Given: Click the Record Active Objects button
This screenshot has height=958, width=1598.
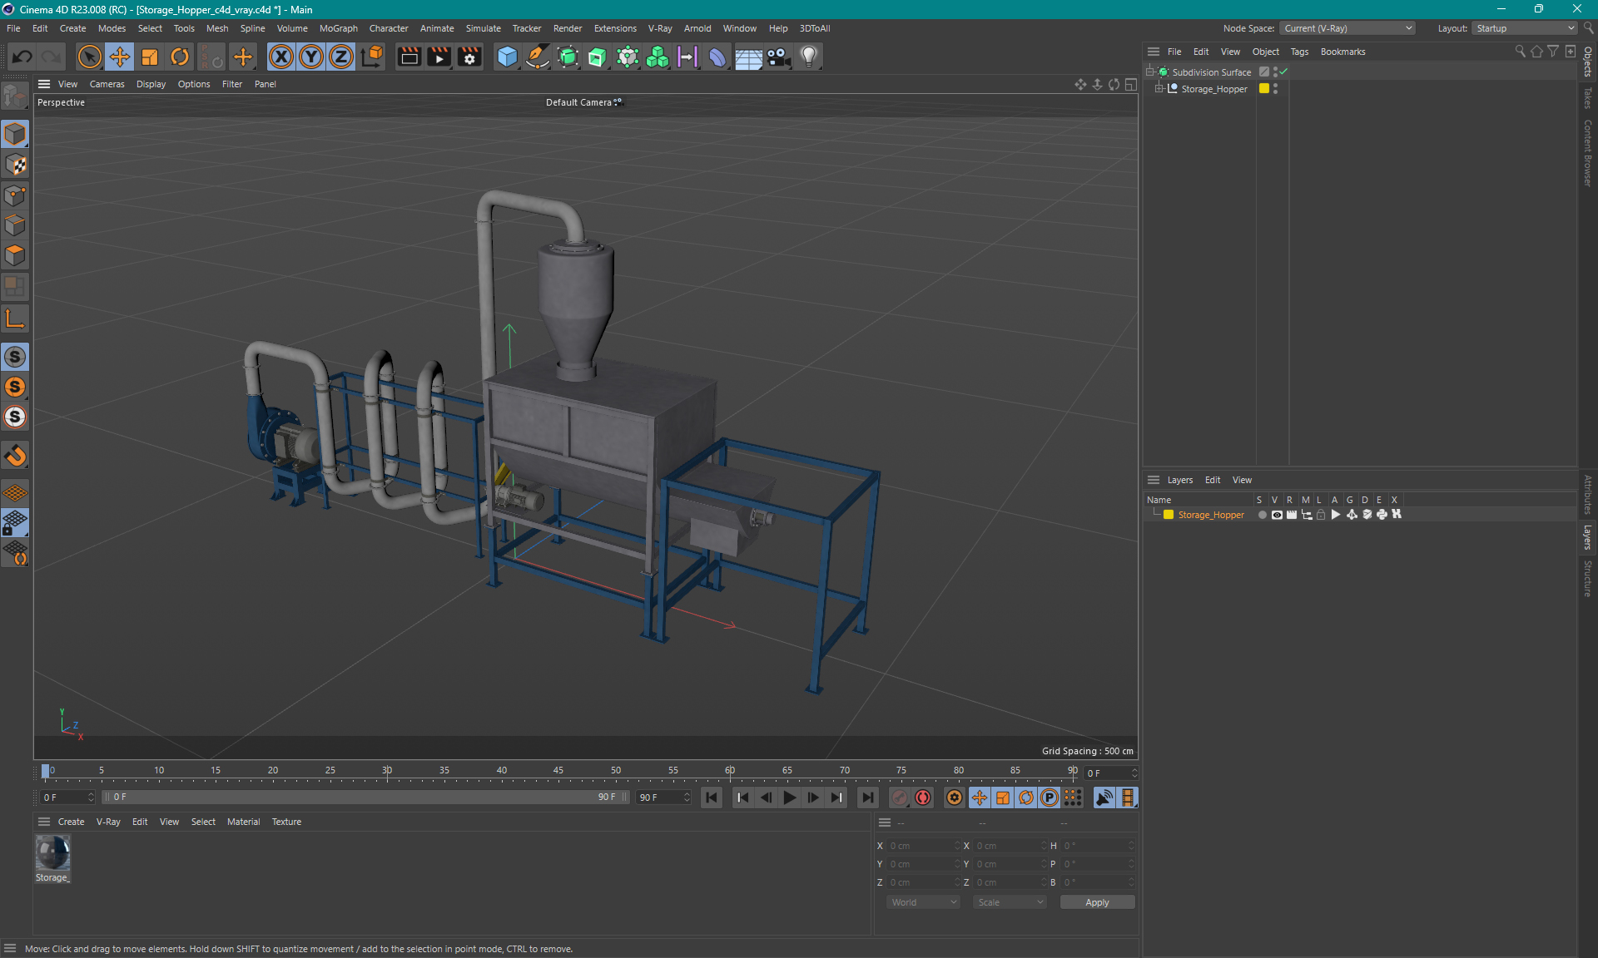Looking at the screenshot, I should tap(900, 798).
